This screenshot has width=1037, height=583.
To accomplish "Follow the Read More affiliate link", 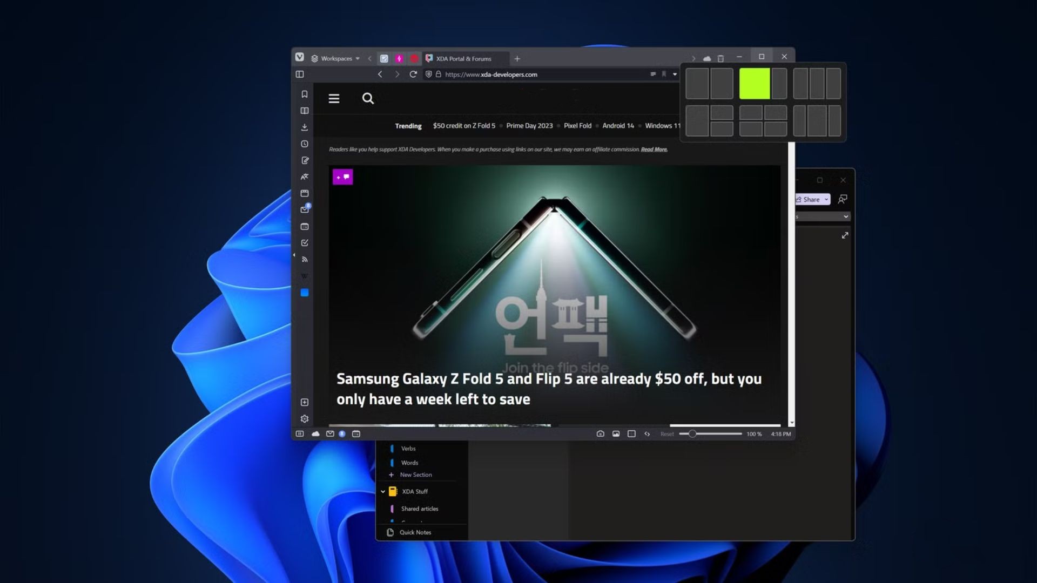I will pyautogui.click(x=654, y=150).
